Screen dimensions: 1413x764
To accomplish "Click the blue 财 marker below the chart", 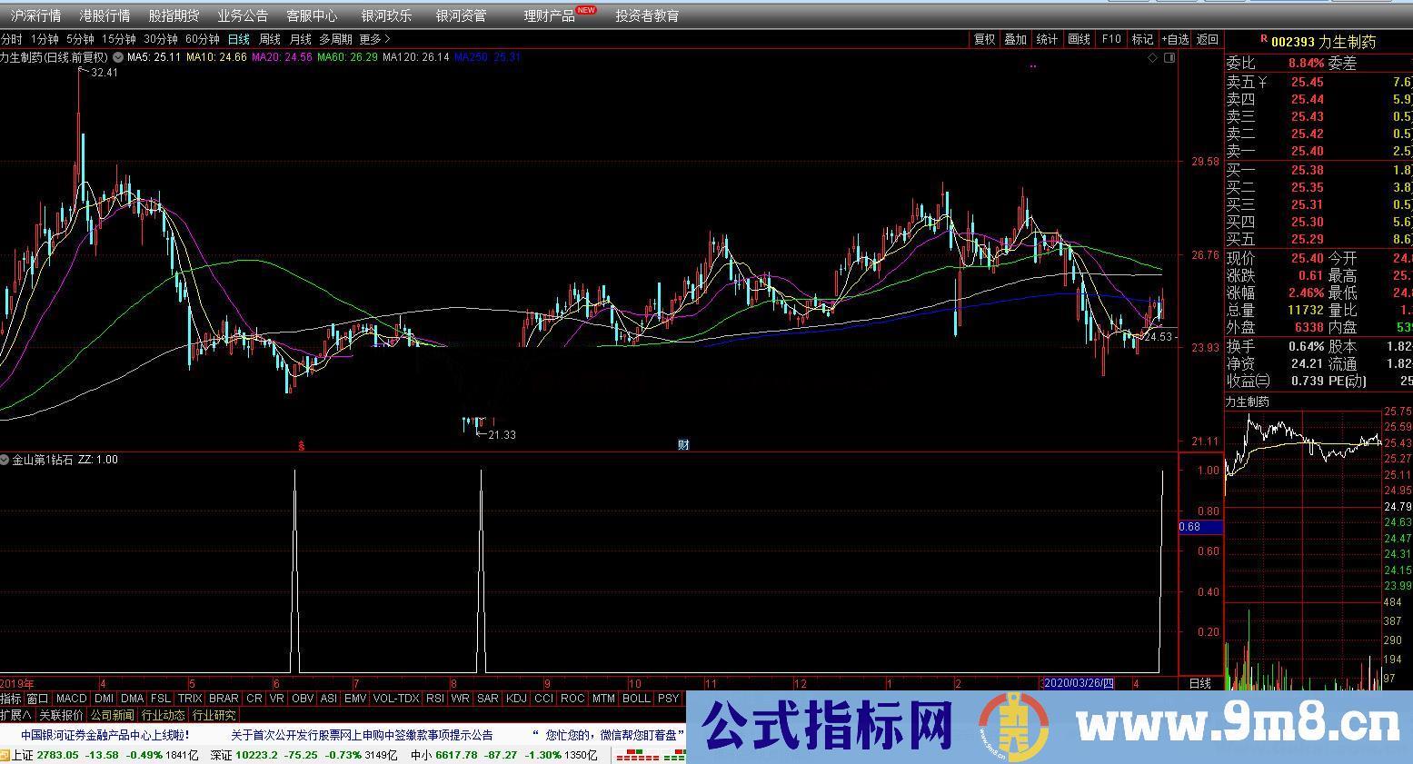I will [683, 444].
